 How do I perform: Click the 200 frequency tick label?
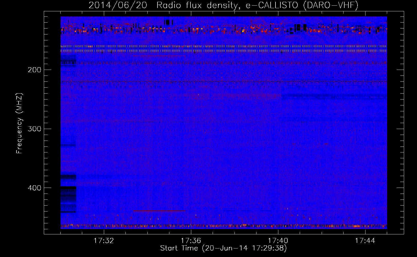(x=35, y=70)
